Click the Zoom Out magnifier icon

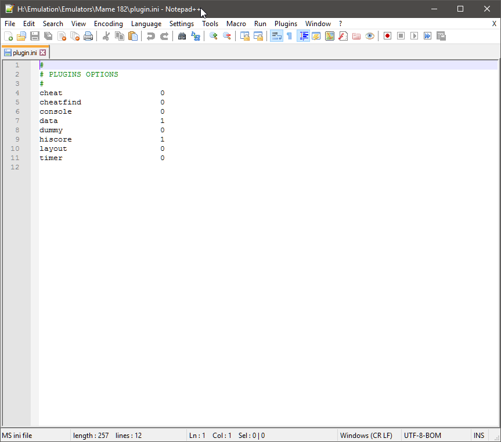pyautogui.click(x=226, y=36)
